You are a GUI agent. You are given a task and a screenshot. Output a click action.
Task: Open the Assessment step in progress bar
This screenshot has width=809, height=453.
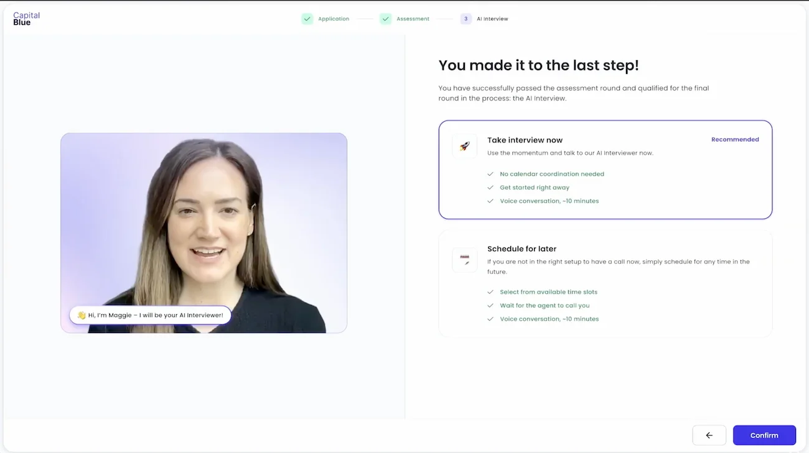coord(413,19)
